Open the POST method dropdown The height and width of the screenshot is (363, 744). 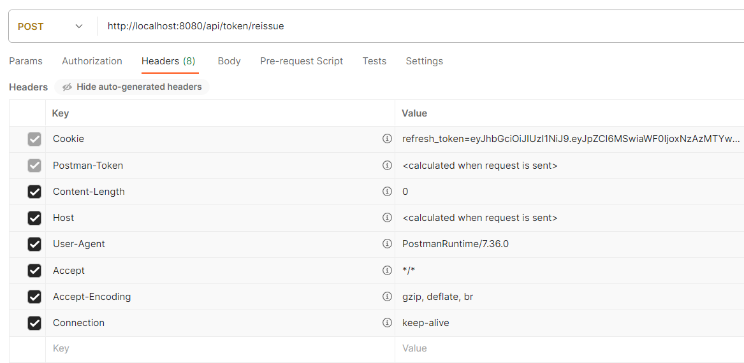(51, 27)
